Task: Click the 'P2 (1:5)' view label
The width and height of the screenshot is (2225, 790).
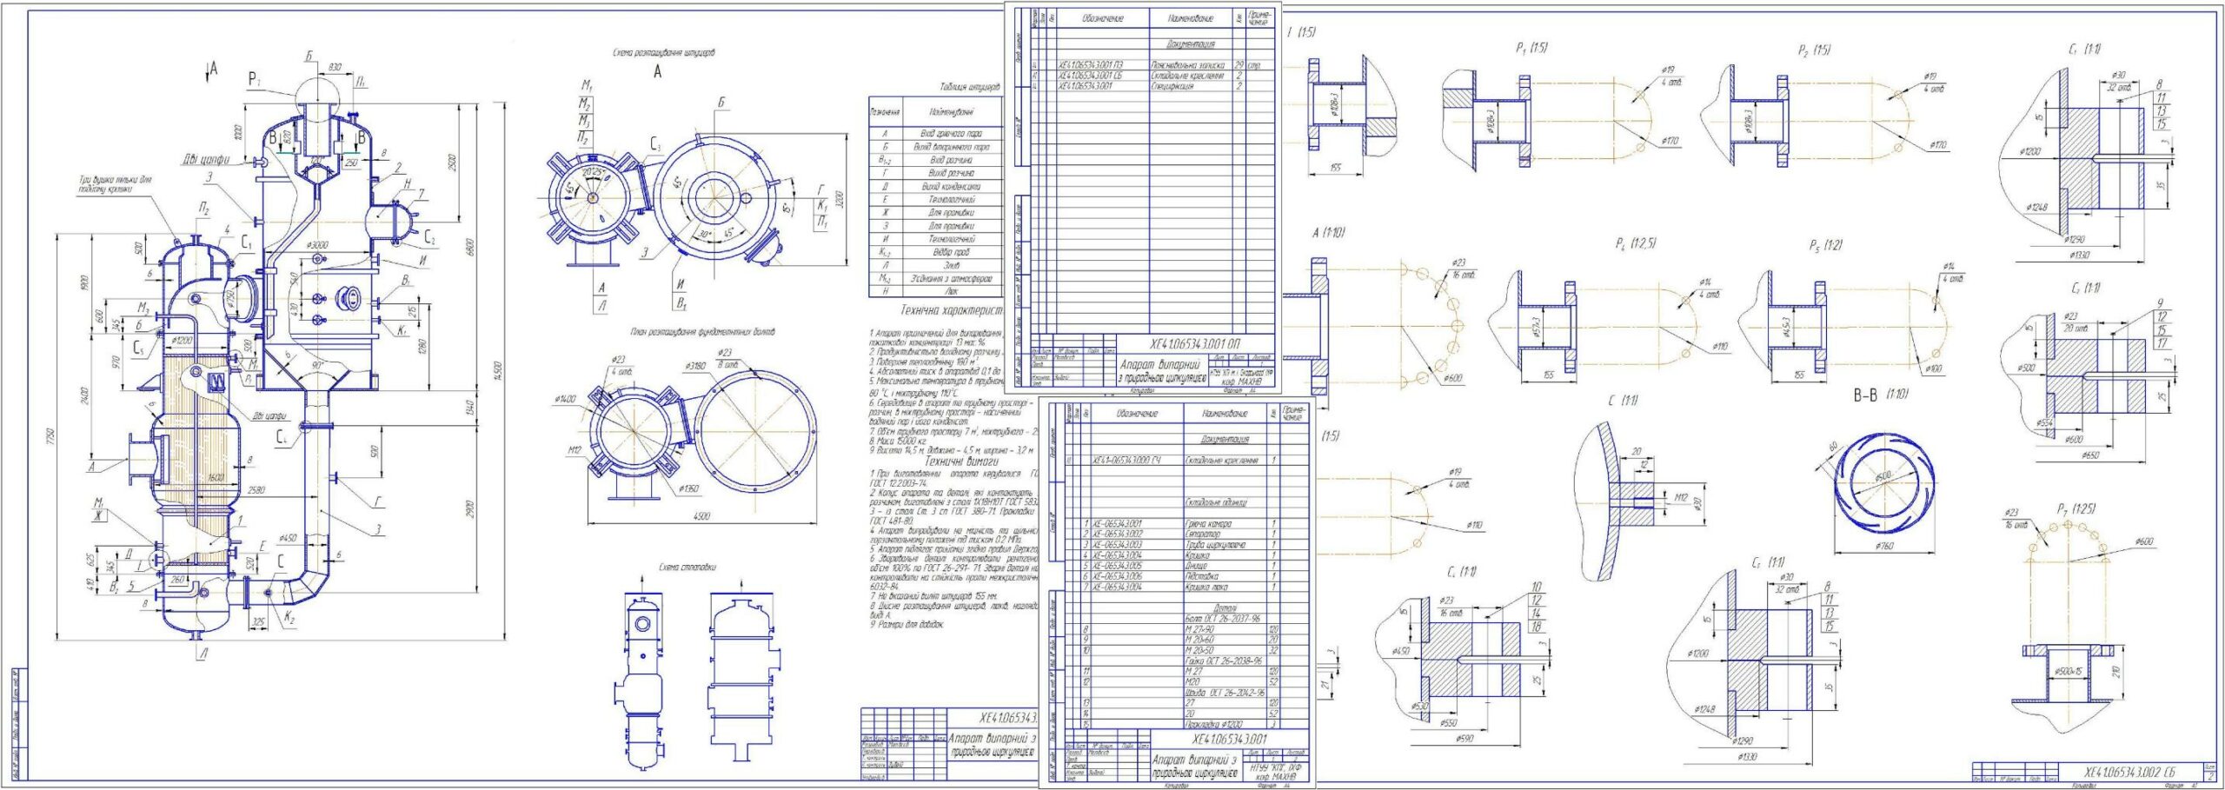Action: point(1815,50)
